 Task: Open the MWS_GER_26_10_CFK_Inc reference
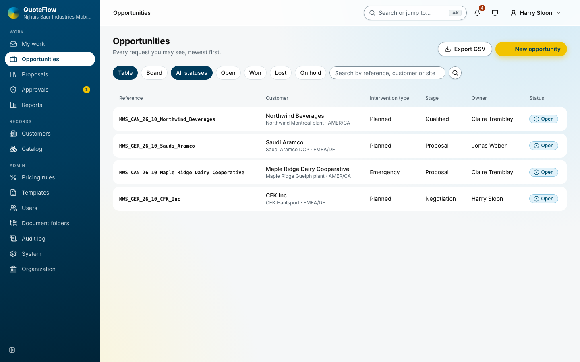(x=150, y=199)
